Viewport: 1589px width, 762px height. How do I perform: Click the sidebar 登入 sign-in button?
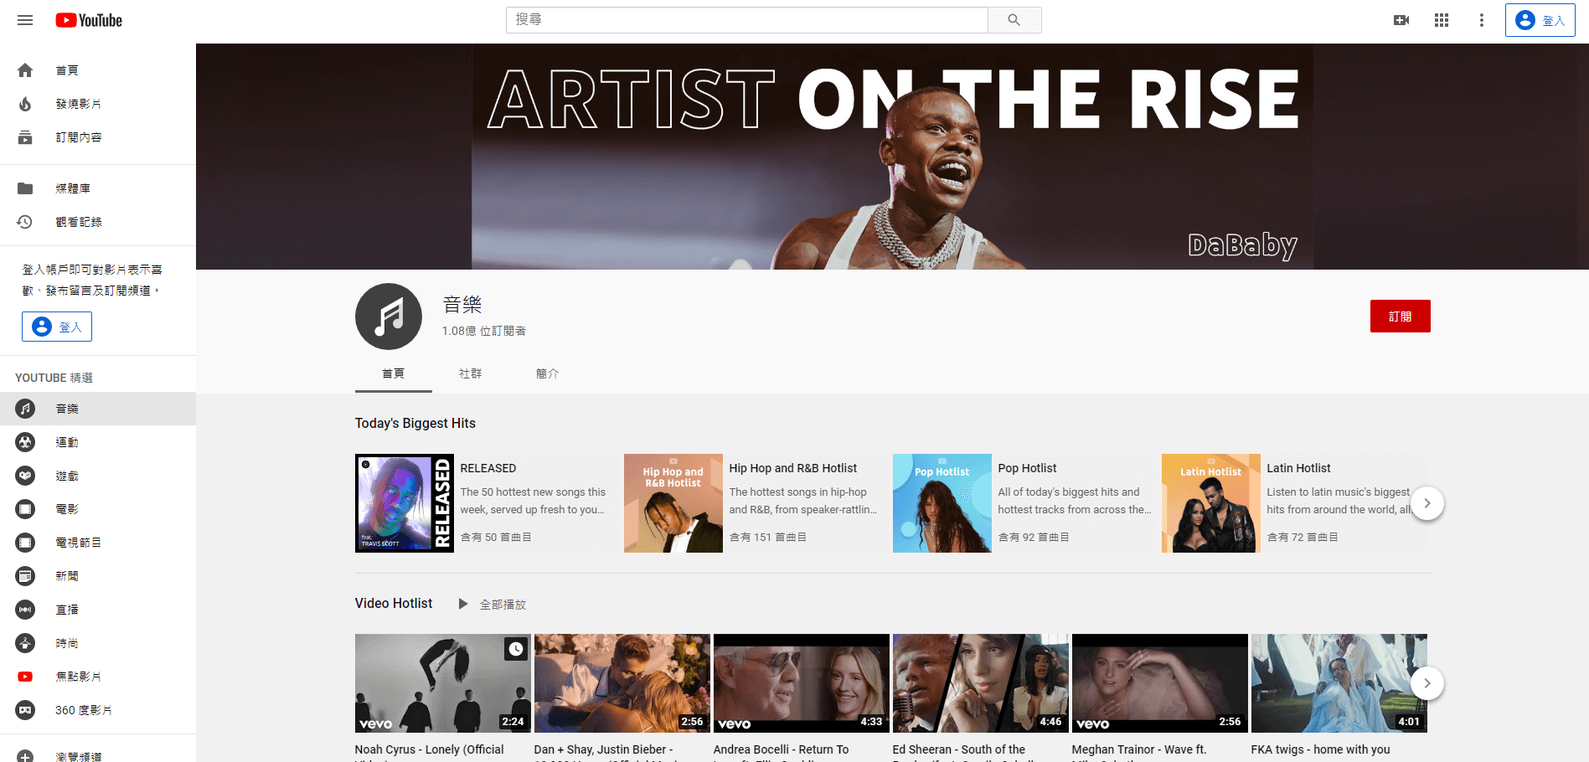pyautogui.click(x=57, y=327)
